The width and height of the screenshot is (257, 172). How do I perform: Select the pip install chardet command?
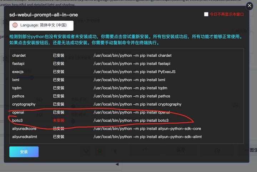point(132,55)
